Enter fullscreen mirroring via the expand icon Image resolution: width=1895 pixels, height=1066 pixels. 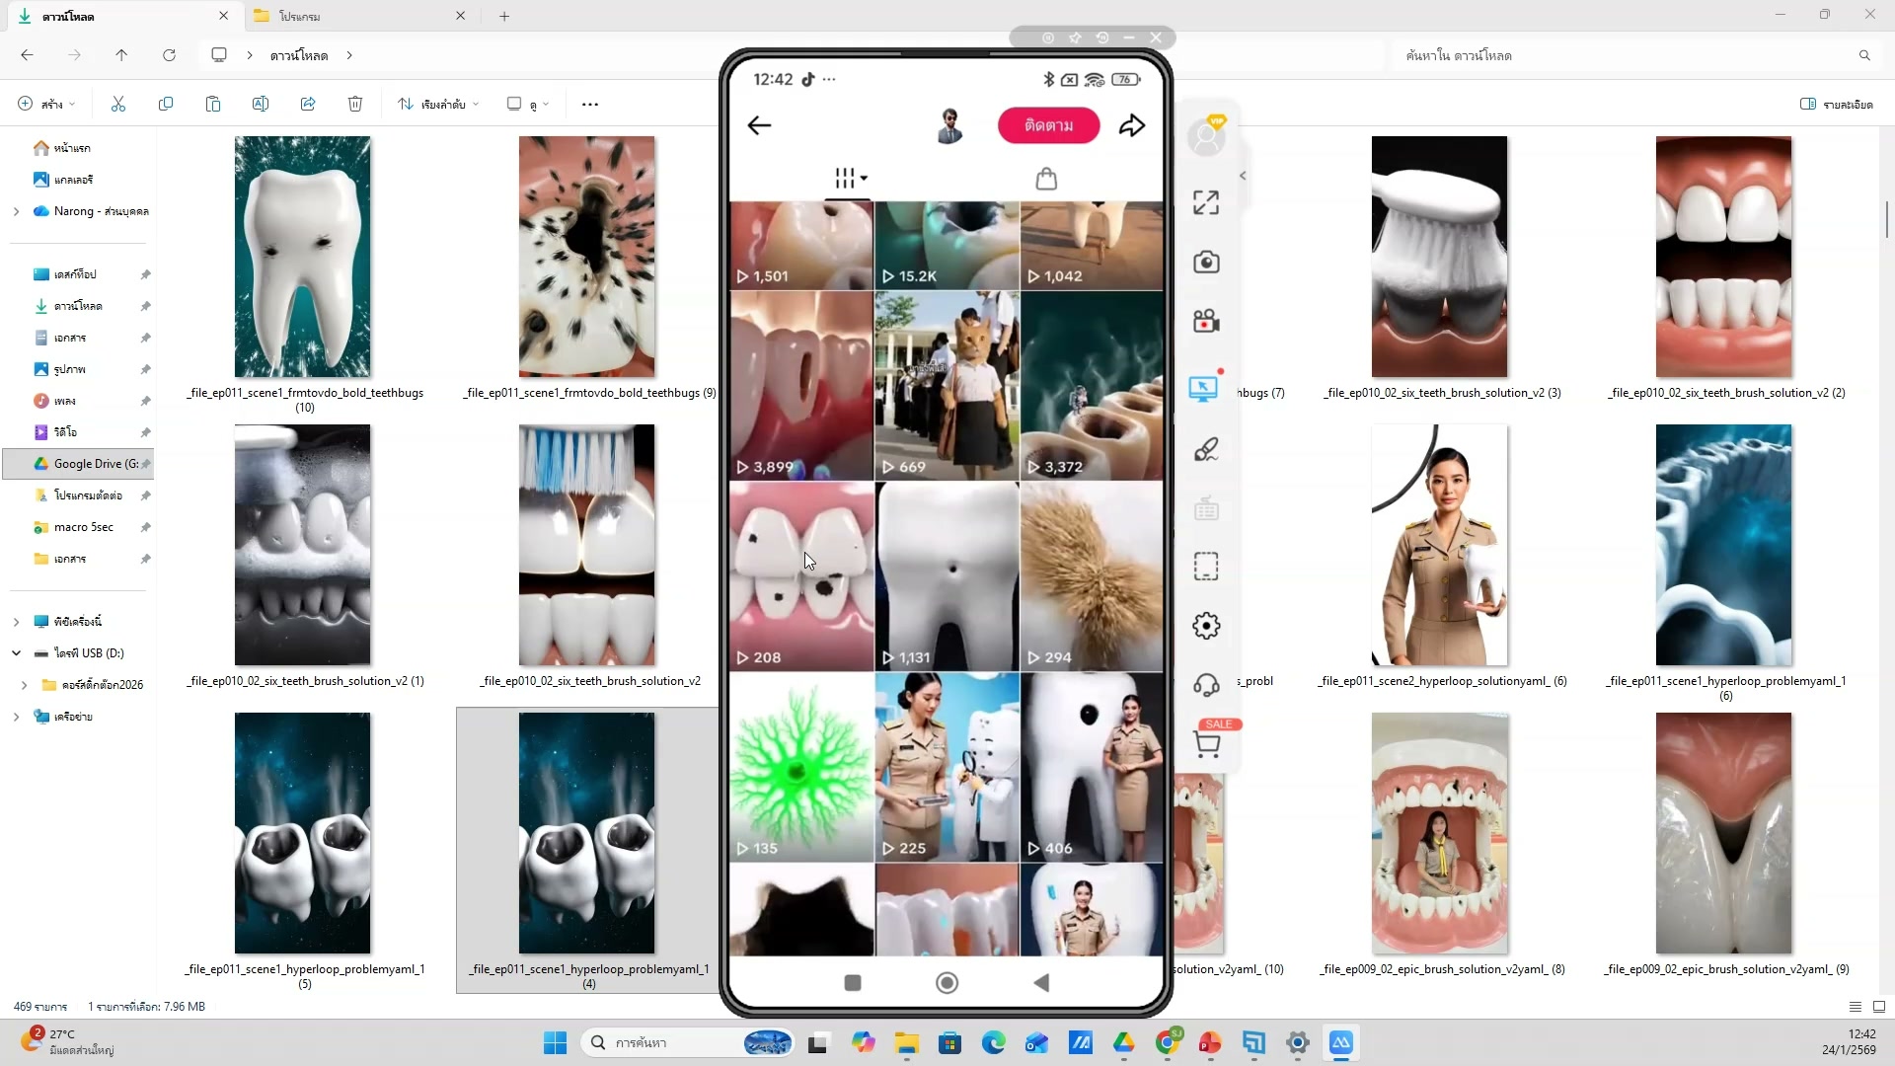coord(1204,201)
